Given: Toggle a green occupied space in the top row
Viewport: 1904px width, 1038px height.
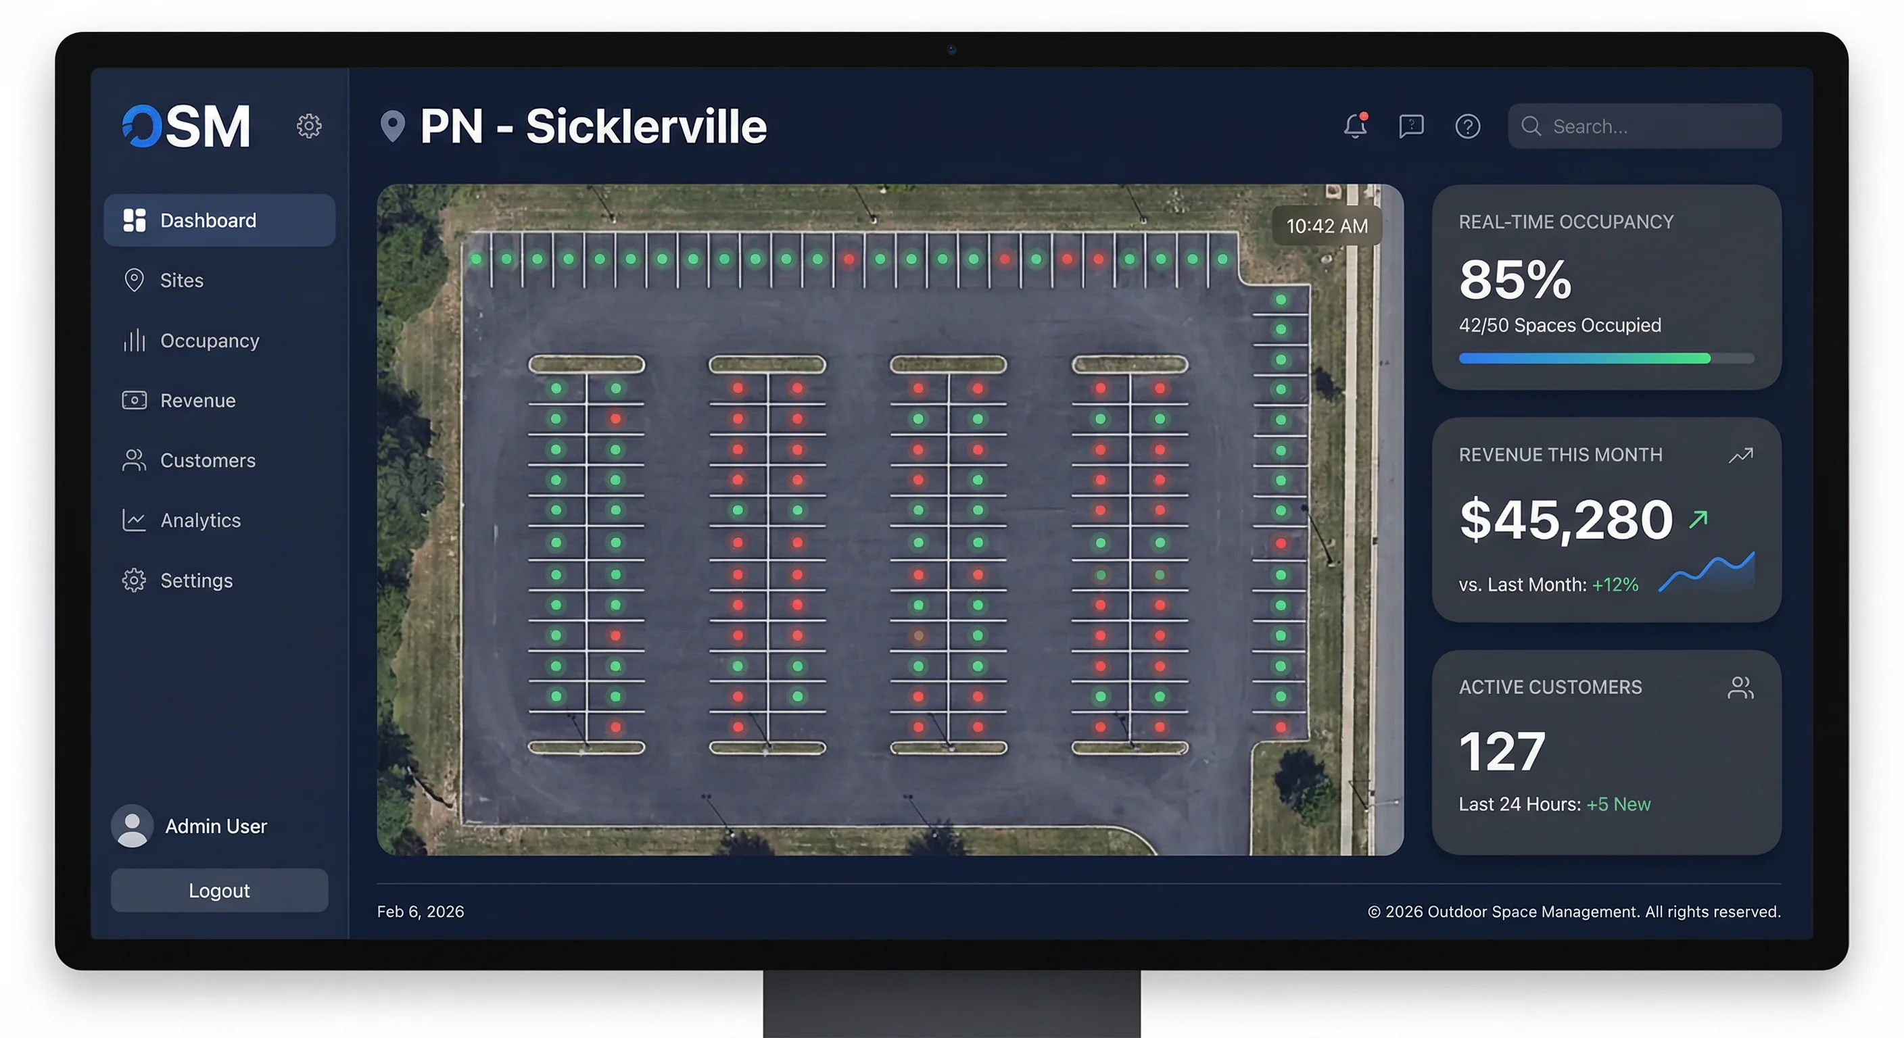Looking at the screenshot, I should tap(477, 259).
